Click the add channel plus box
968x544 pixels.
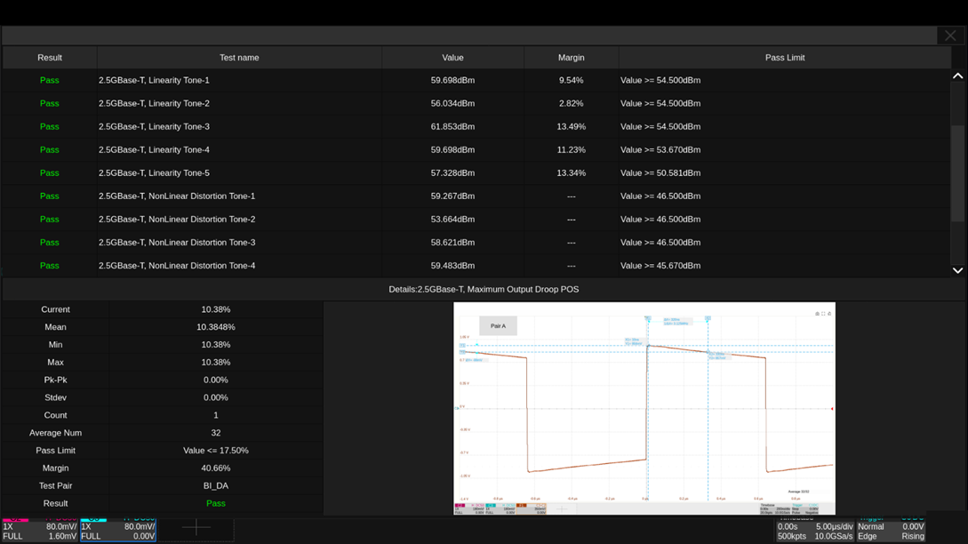pyautogui.click(x=196, y=529)
